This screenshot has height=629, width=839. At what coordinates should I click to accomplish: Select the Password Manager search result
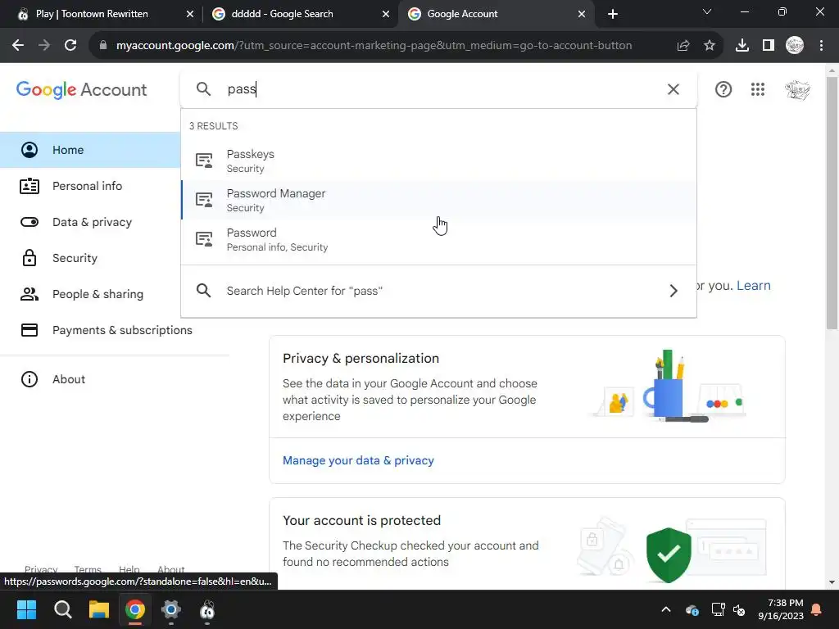(x=439, y=200)
